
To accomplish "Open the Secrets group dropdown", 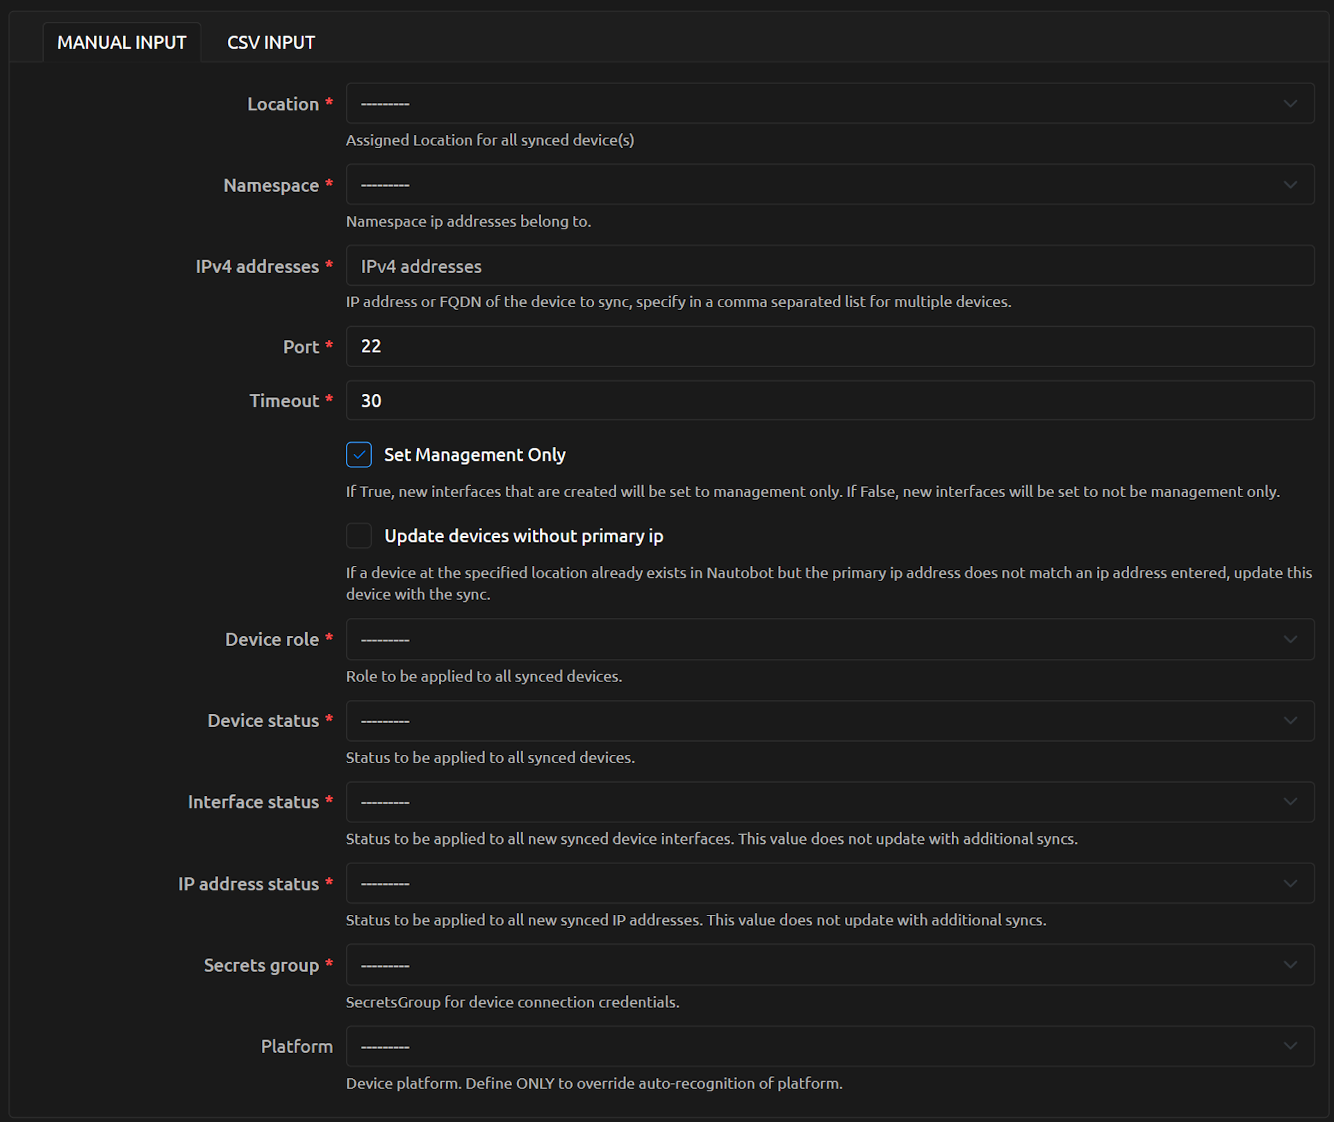I will 829,965.
